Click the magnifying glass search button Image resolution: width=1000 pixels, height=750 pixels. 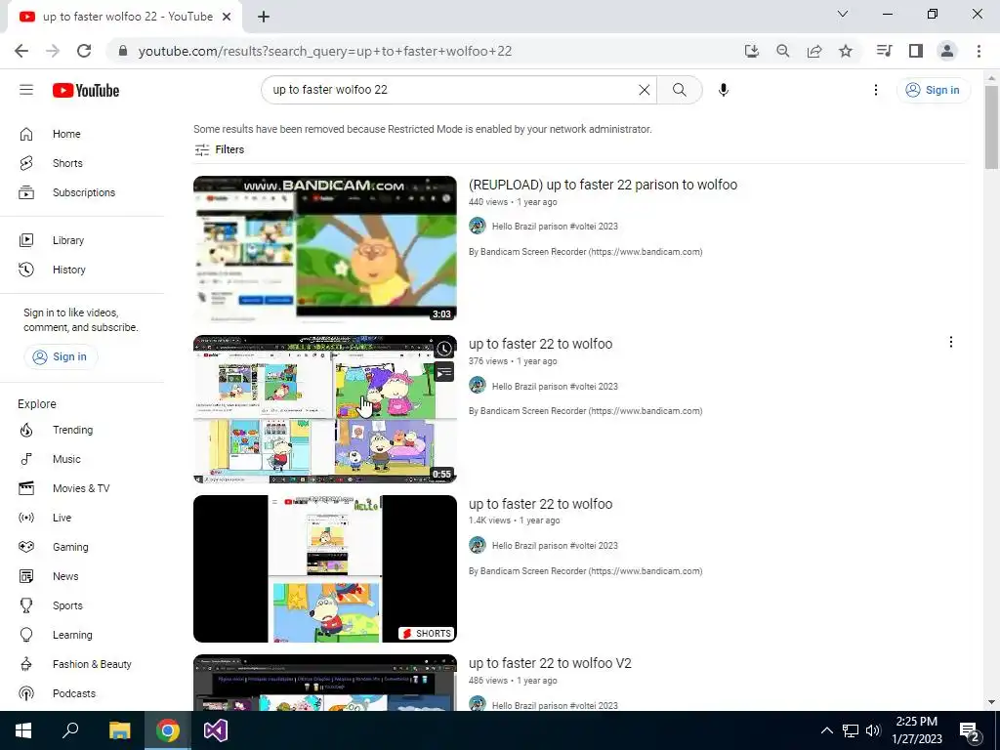tap(680, 90)
